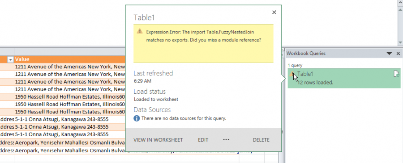403x163 pixels.
Task: Click DELETE to remove the query
Action: (x=261, y=140)
